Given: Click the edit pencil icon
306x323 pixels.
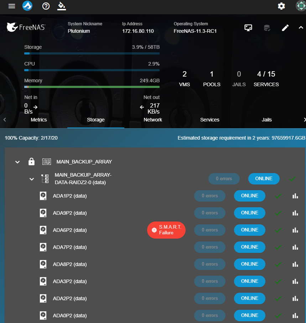Looking at the screenshot, I should coord(285,28).
